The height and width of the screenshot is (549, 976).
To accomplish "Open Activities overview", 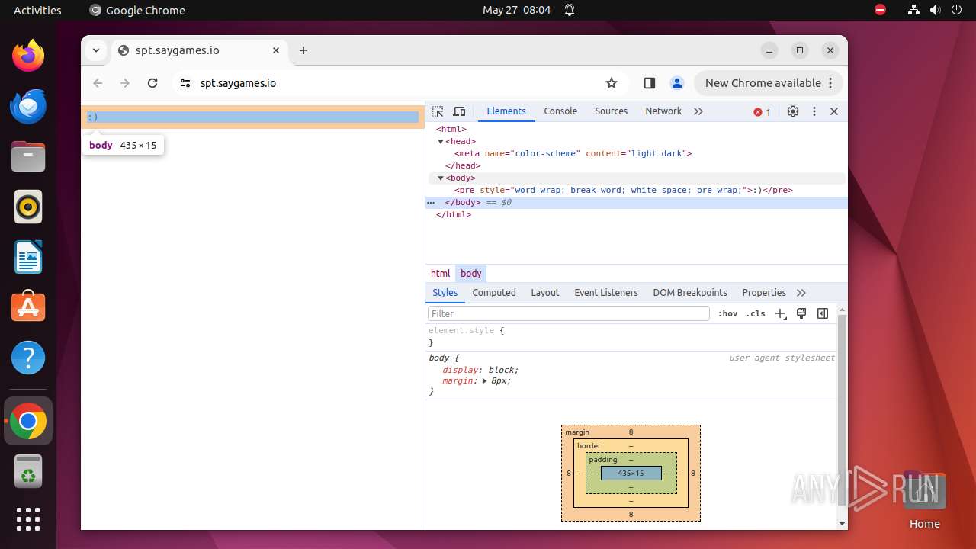I will [x=37, y=10].
